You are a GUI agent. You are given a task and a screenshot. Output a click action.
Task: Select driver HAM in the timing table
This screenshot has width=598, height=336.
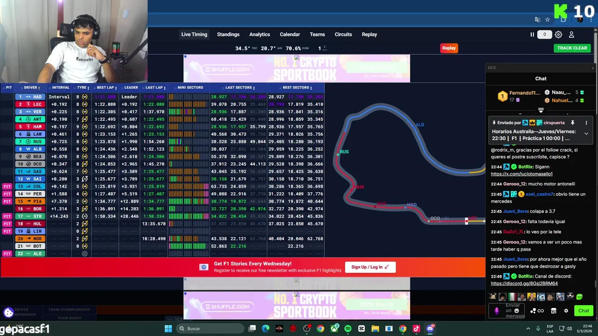29,126
